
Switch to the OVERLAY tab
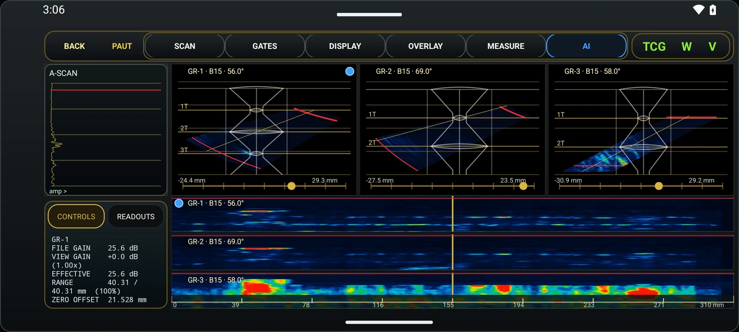425,46
